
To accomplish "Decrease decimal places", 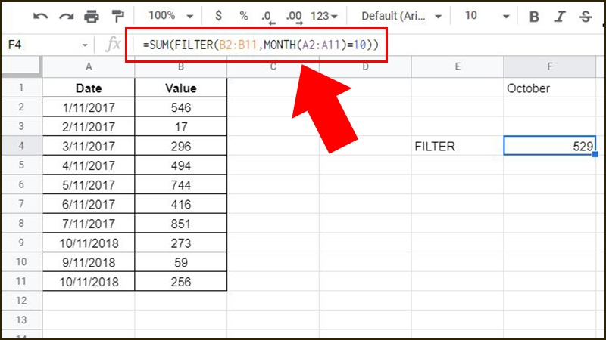I will tap(267, 16).
